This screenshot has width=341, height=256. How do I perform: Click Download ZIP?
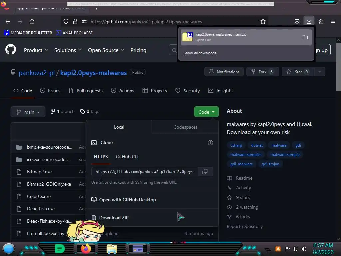coord(114,218)
